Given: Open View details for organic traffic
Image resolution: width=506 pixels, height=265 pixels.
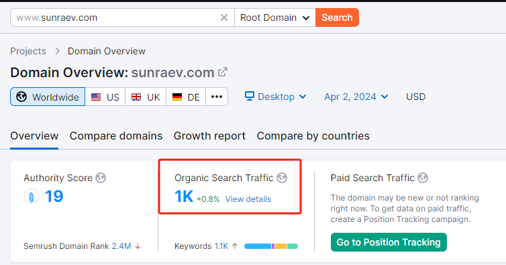Looking at the screenshot, I should coord(248,199).
